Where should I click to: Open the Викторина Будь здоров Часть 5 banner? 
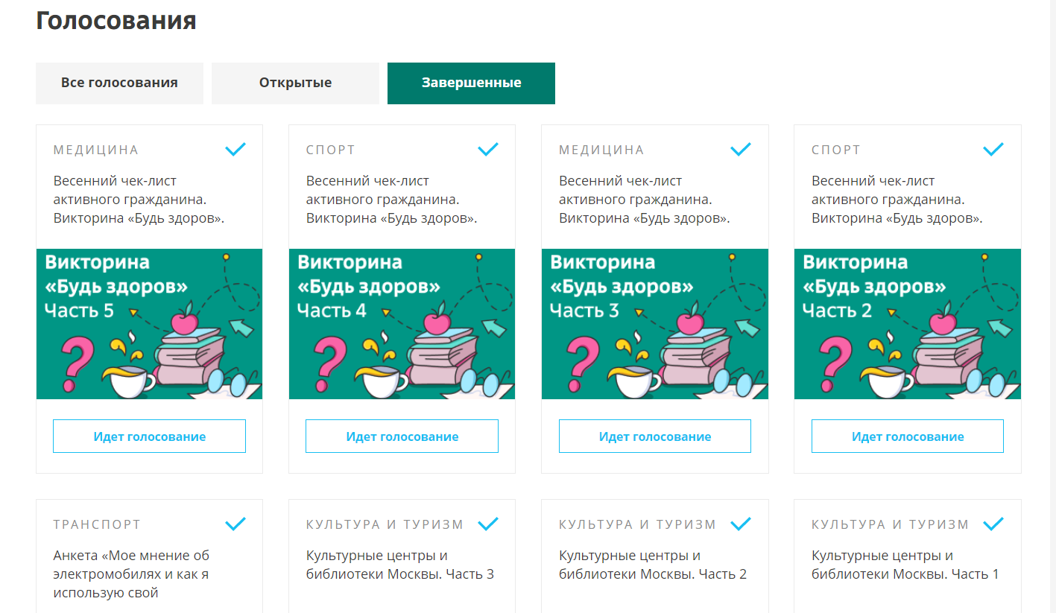(149, 324)
